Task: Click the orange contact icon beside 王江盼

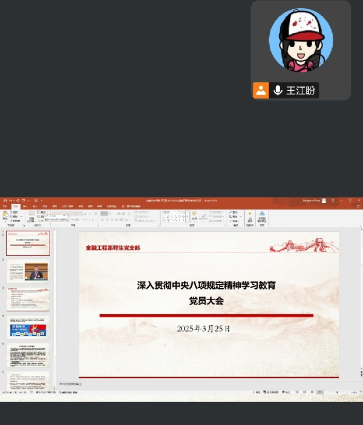Action: coord(261,91)
